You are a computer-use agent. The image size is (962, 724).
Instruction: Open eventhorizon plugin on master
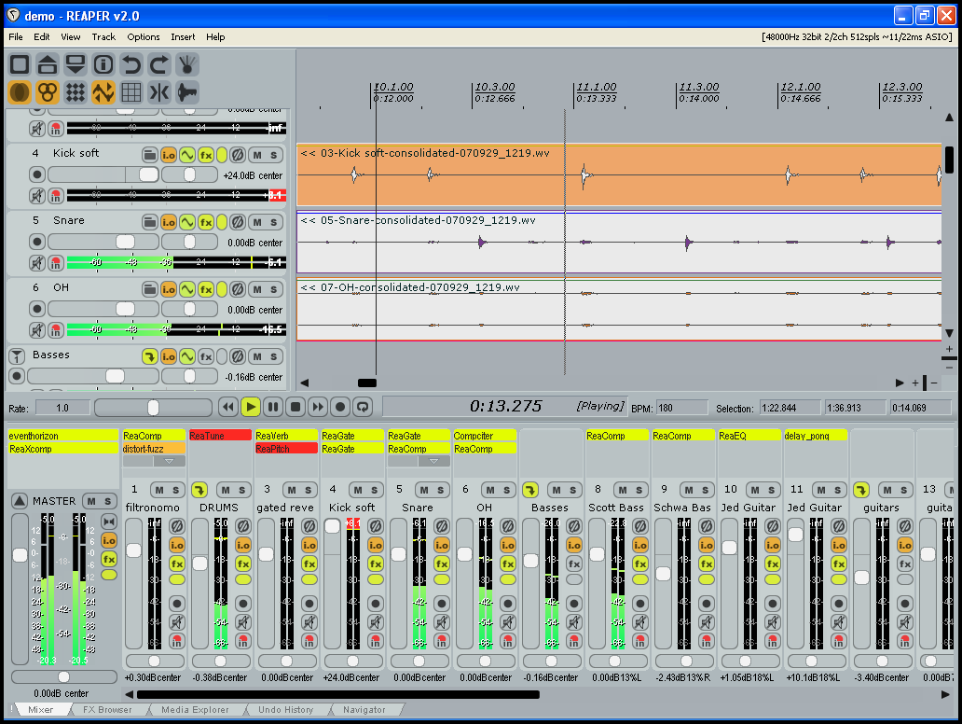click(x=62, y=436)
